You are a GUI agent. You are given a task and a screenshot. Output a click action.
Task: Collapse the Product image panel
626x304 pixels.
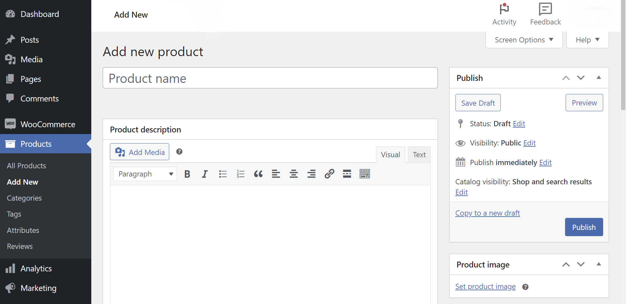click(x=599, y=264)
